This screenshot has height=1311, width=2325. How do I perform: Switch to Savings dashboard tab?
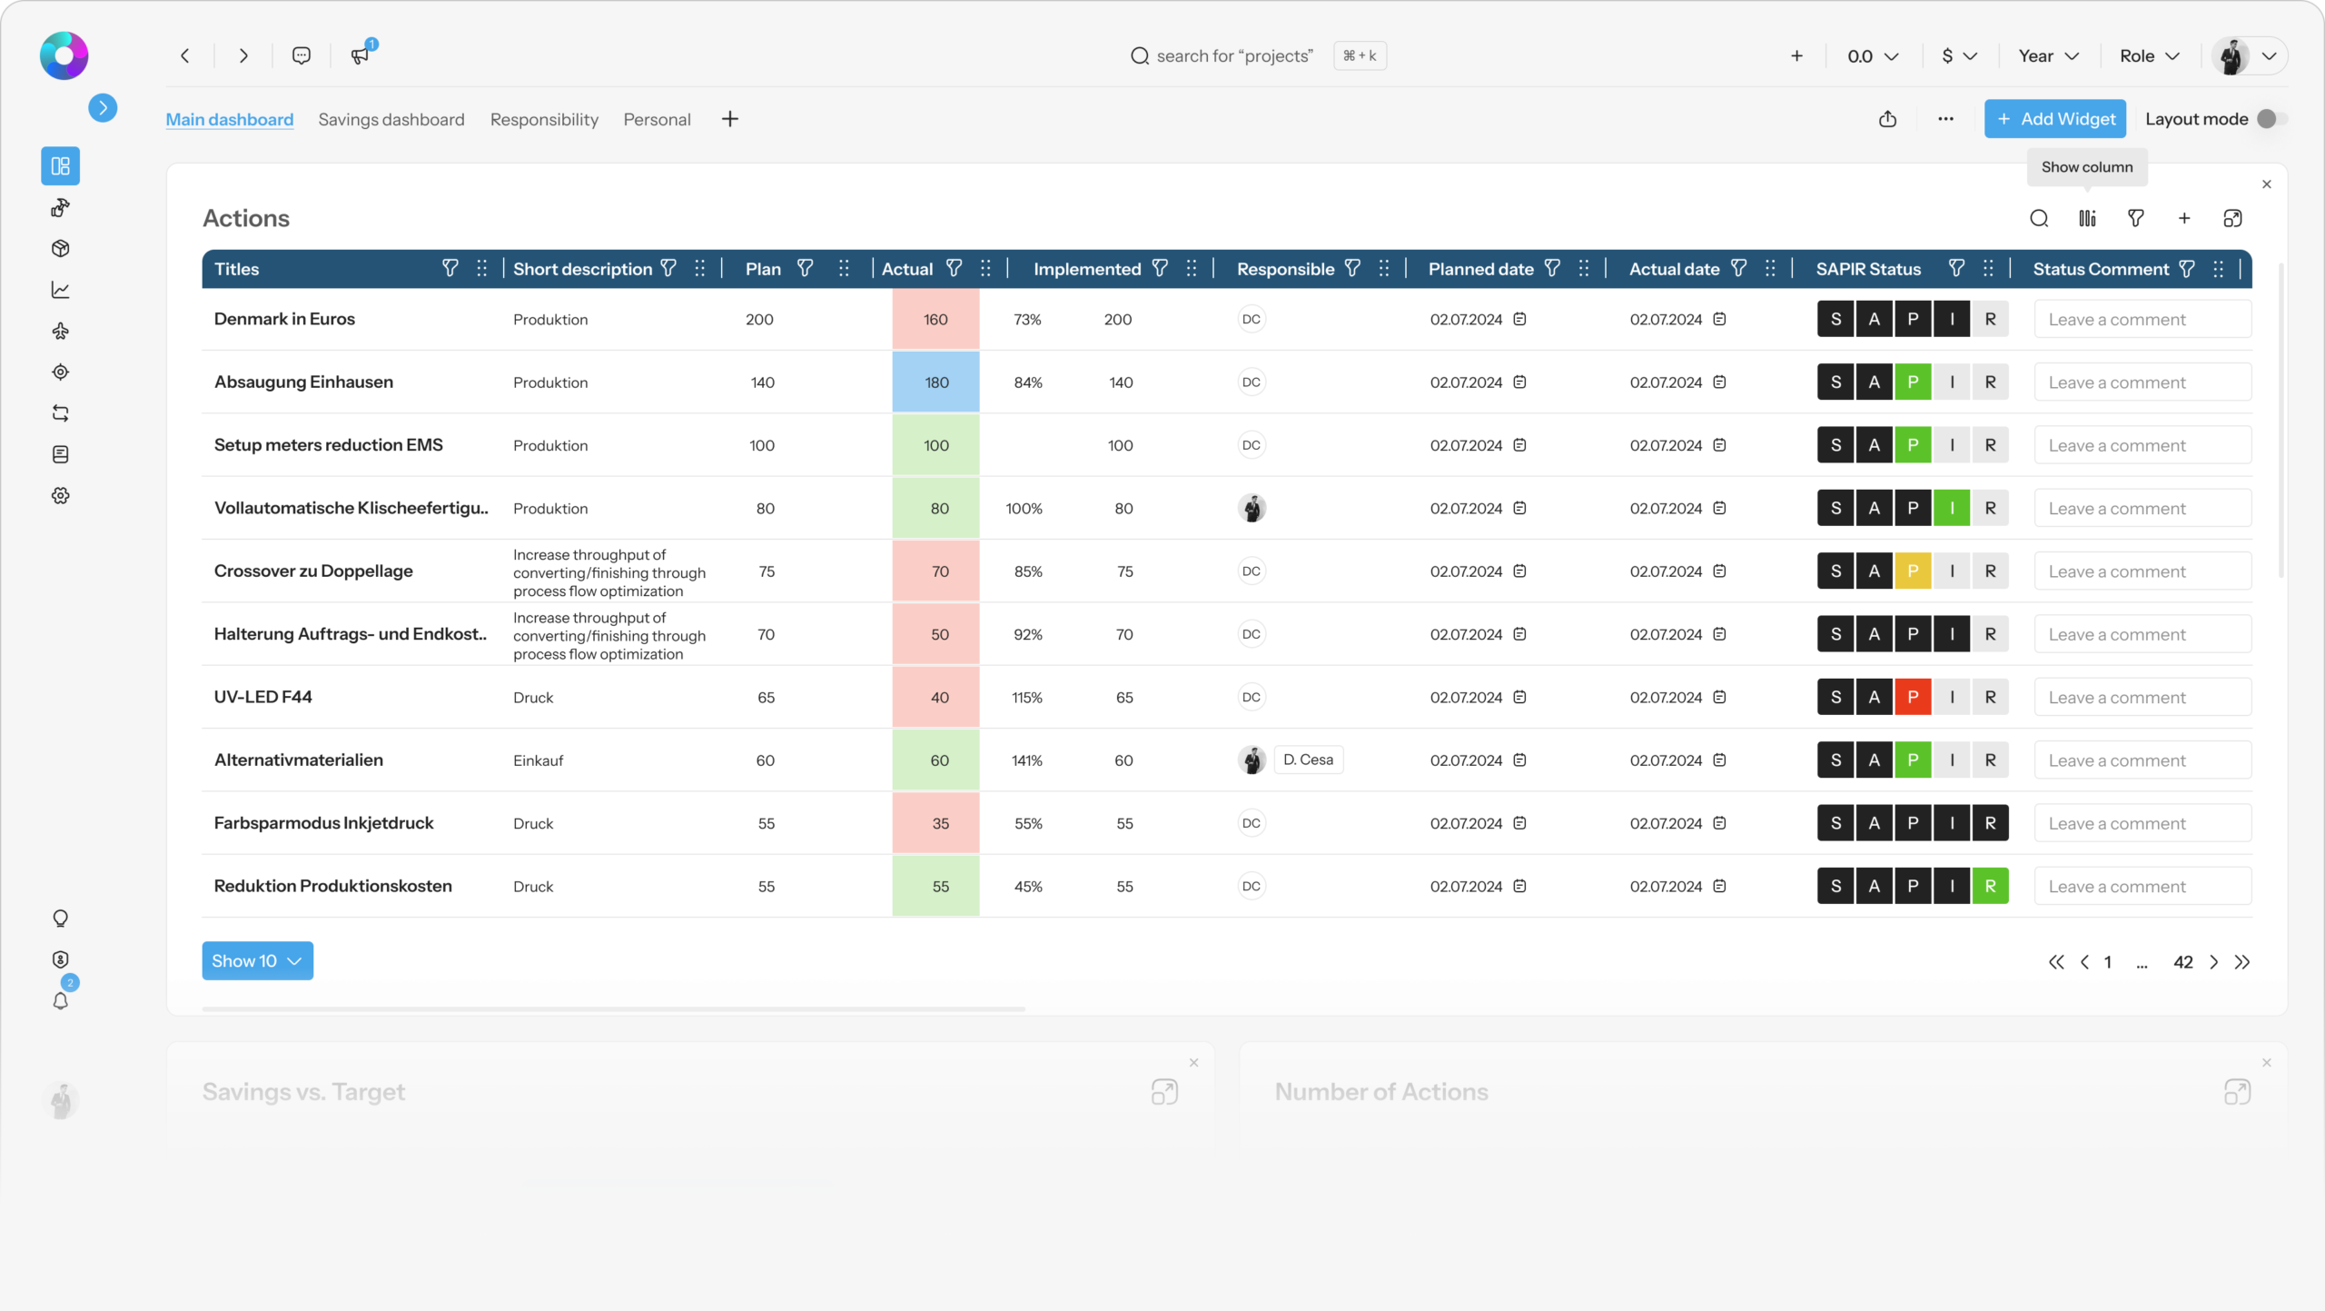[x=391, y=120]
